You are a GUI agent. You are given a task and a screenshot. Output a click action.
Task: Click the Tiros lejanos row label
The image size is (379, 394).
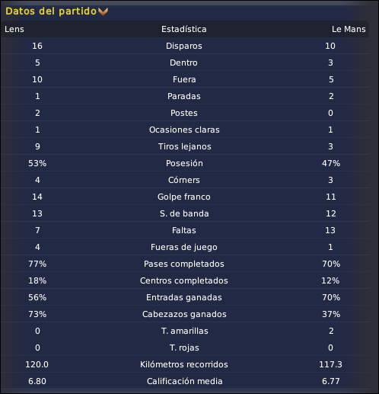[x=185, y=146]
